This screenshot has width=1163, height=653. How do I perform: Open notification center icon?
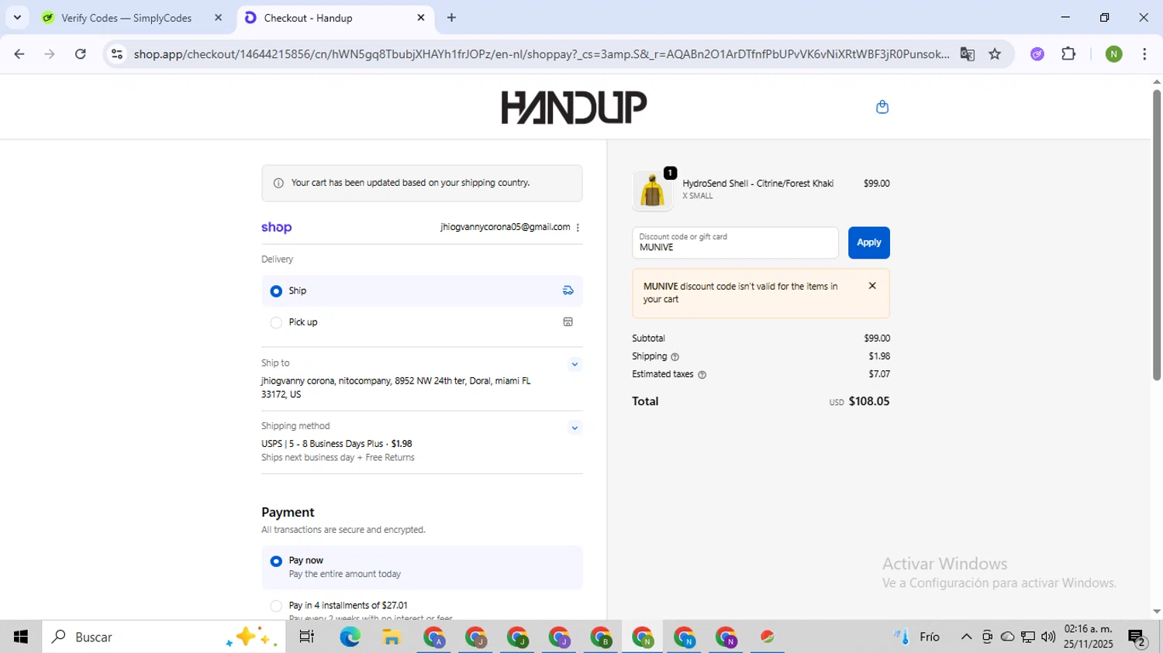[1137, 638]
